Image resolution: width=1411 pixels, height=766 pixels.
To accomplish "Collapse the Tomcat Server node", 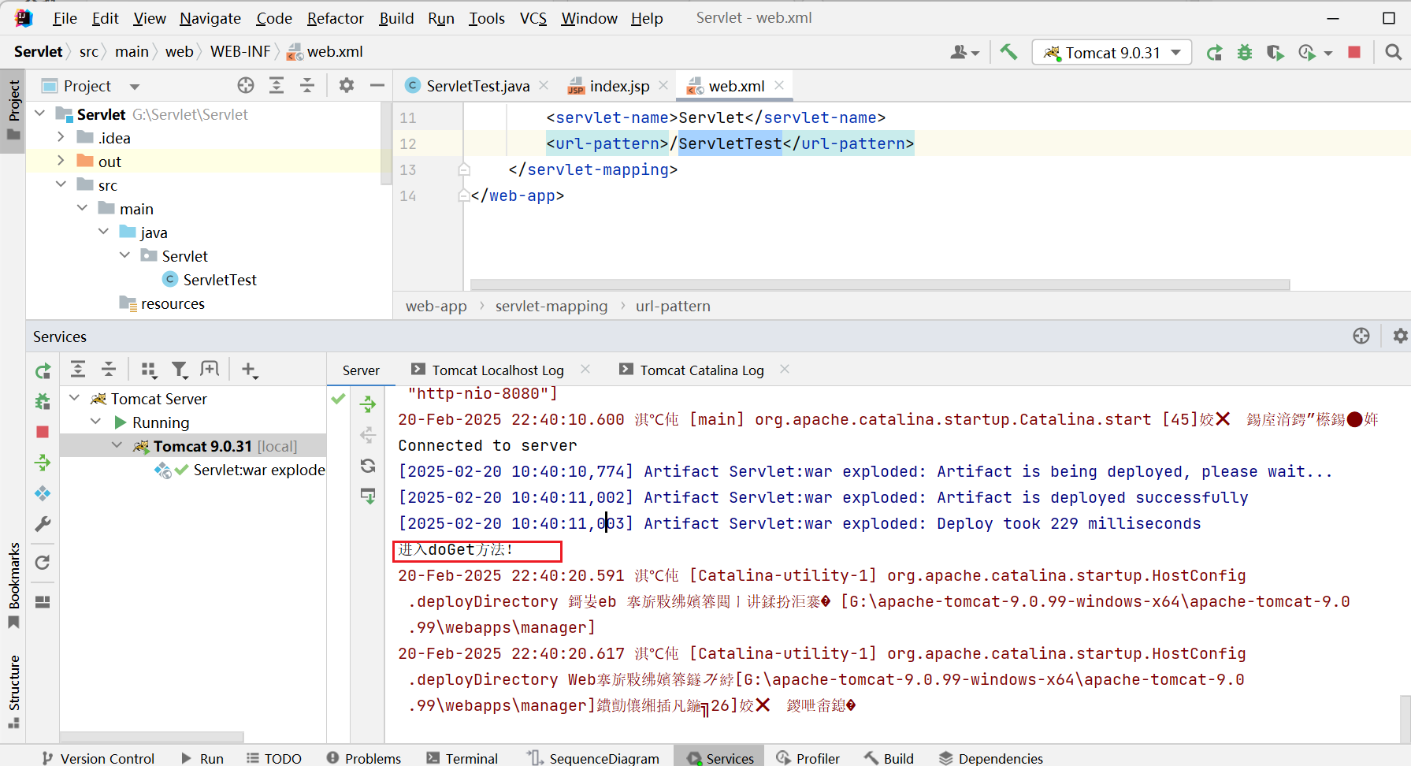I will coord(74,398).
